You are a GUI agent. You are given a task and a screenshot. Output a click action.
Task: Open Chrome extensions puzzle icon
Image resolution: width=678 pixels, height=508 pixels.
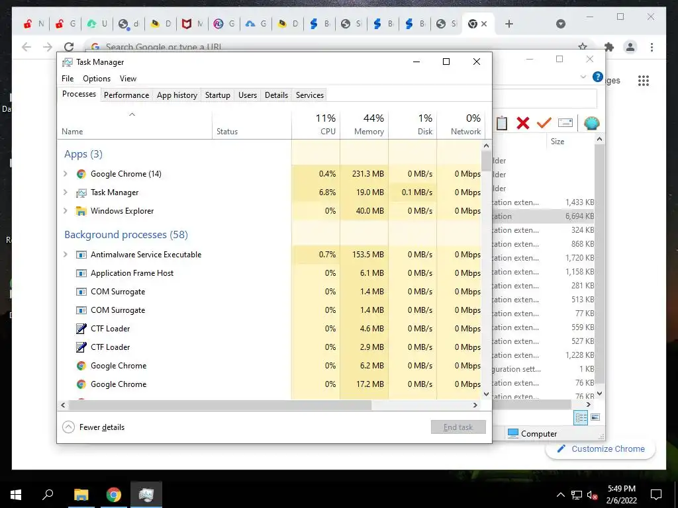tap(609, 47)
